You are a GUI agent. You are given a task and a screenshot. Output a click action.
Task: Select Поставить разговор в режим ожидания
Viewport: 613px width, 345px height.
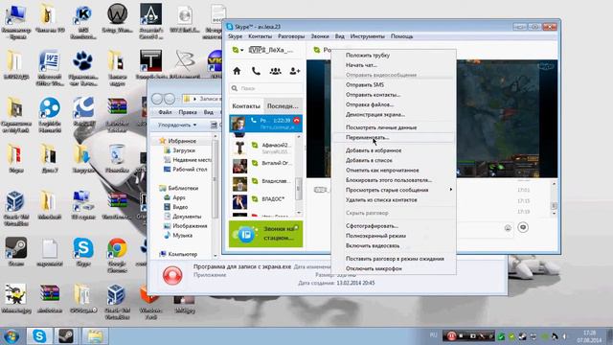[x=394, y=259]
